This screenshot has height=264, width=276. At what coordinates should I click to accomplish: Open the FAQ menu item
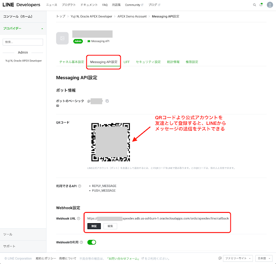point(105,5)
